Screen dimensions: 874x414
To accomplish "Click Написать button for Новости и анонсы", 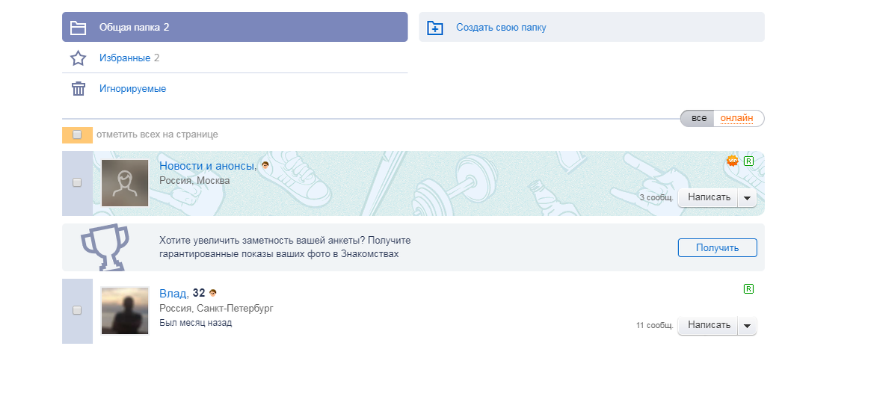I will click(x=709, y=197).
